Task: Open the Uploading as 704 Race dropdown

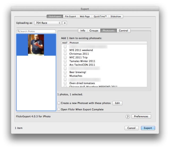Action: click(x=48, y=23)
